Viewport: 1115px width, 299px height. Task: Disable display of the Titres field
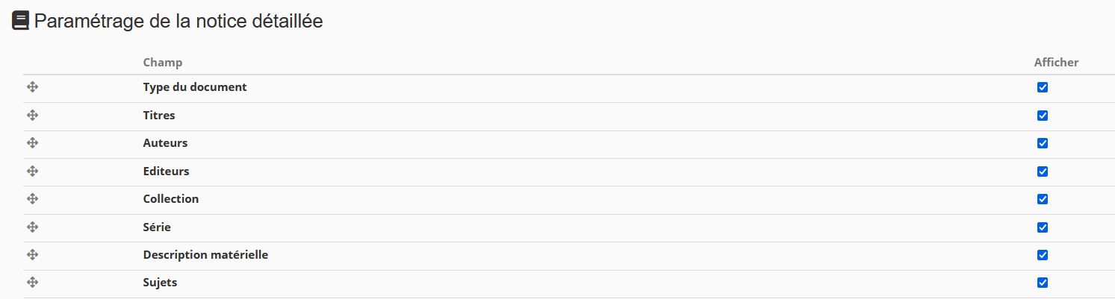[1043, 116]
